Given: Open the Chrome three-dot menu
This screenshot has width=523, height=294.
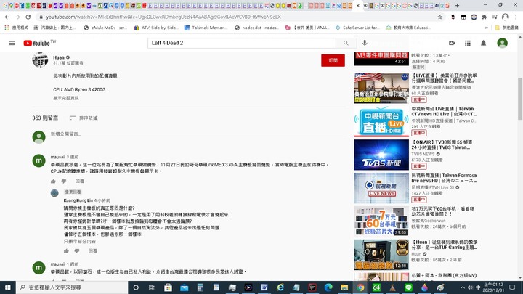Looking at the screenshot, I should coord(516,17).
